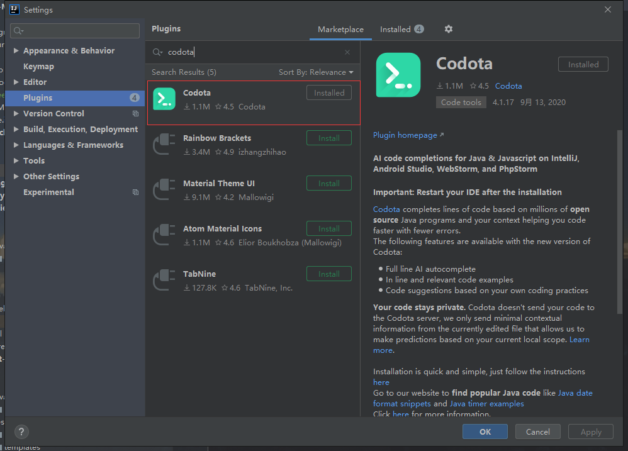Expand the Appearance & Behavior section

coord(16,51)
